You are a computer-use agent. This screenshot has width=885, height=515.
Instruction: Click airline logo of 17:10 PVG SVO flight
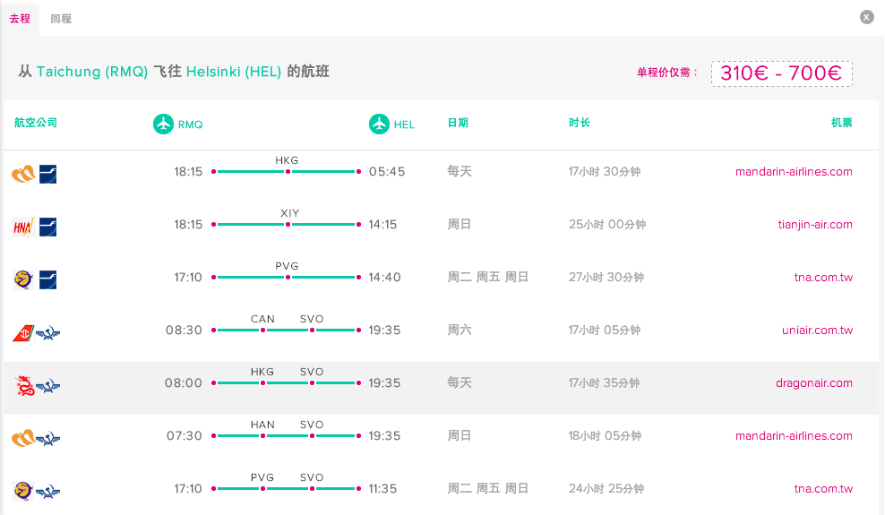click(x=23, y=489)
